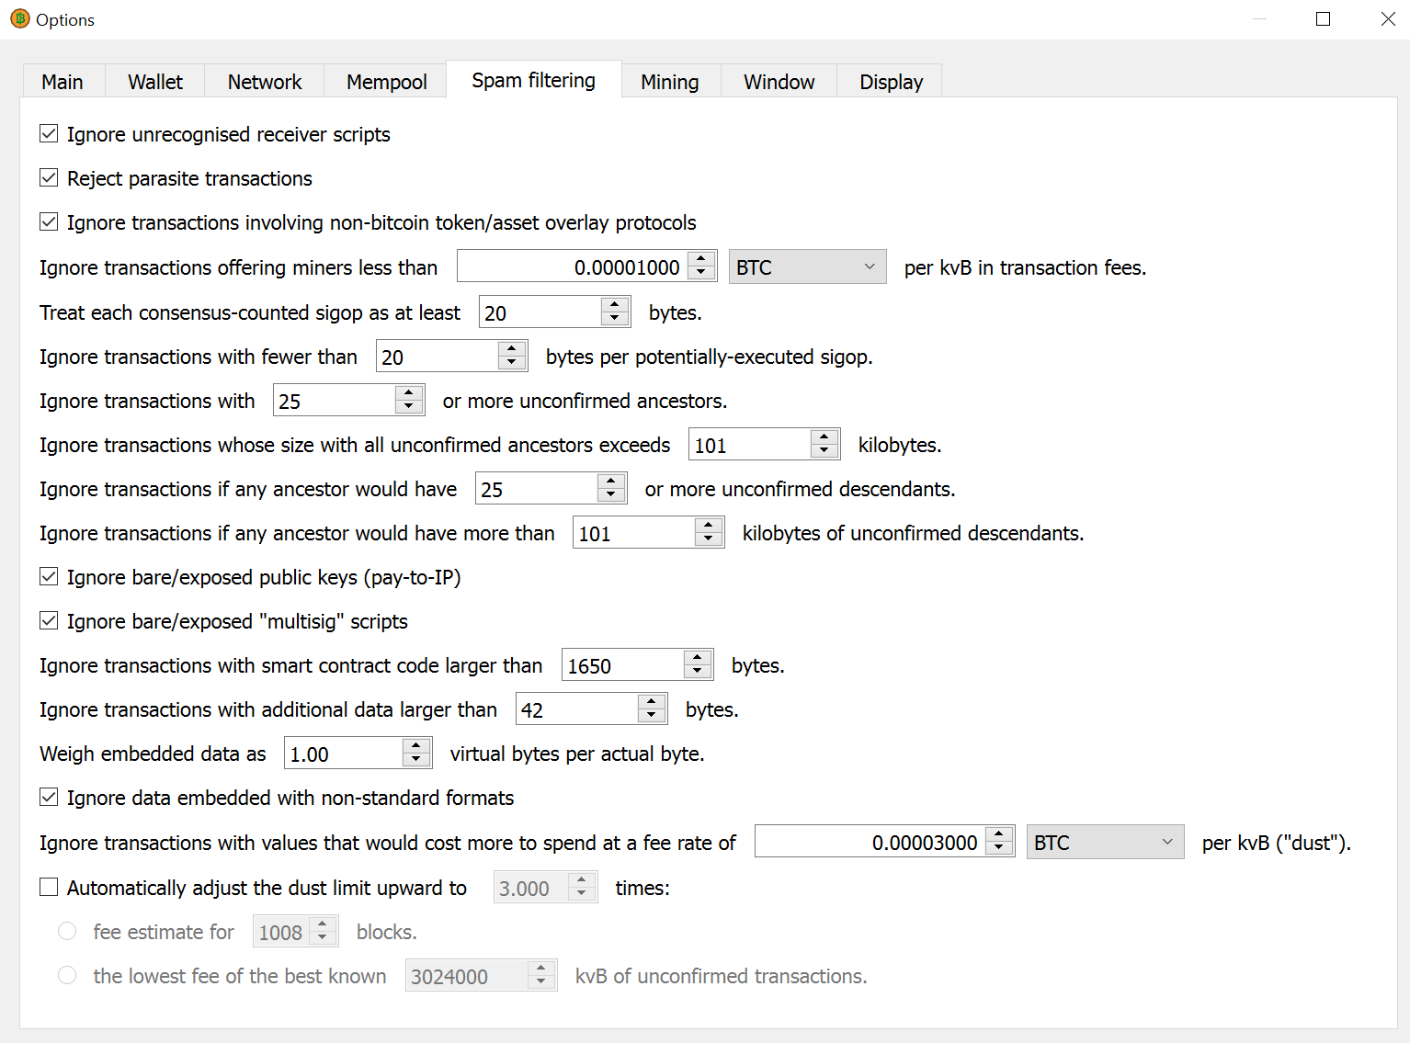Open the Window tab
This screenshot has width=1410, height=1043.
coord(779,82)
